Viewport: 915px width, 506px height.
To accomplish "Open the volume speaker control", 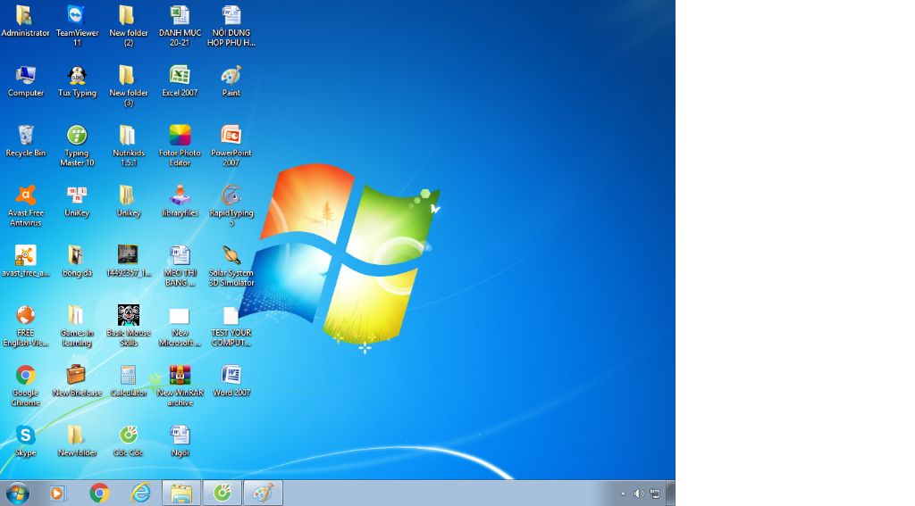I will pyautogui.click(x=639, y=494).
